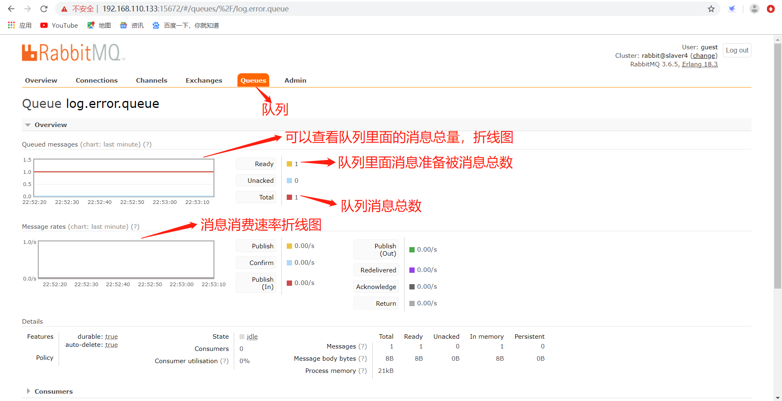Open the YouTube bookmark

59,25
